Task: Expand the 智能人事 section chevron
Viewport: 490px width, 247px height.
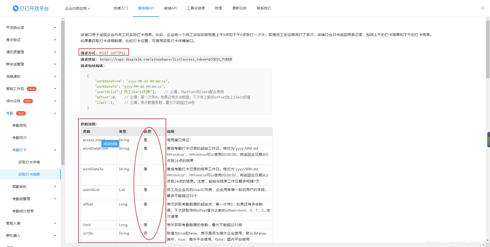Action: [55, 223]
